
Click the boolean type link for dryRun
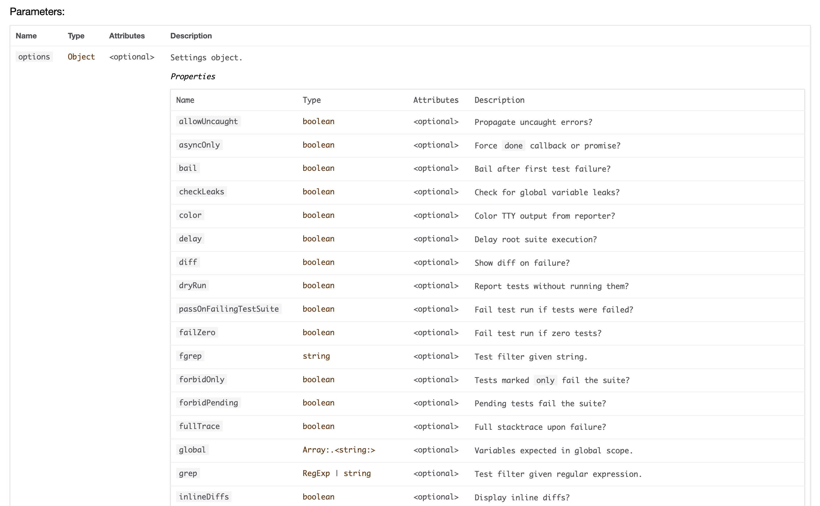tap(318, 285)
